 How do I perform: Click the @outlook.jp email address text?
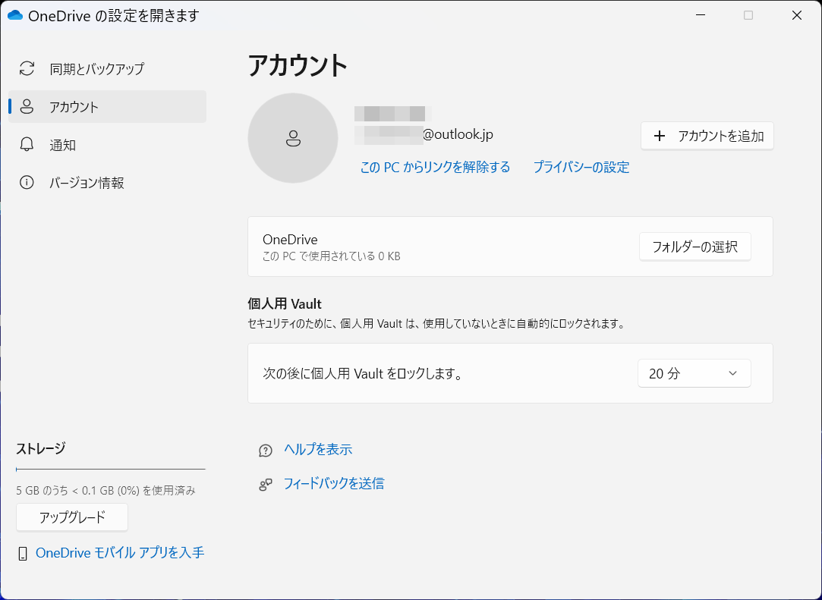tap(458, 135)
